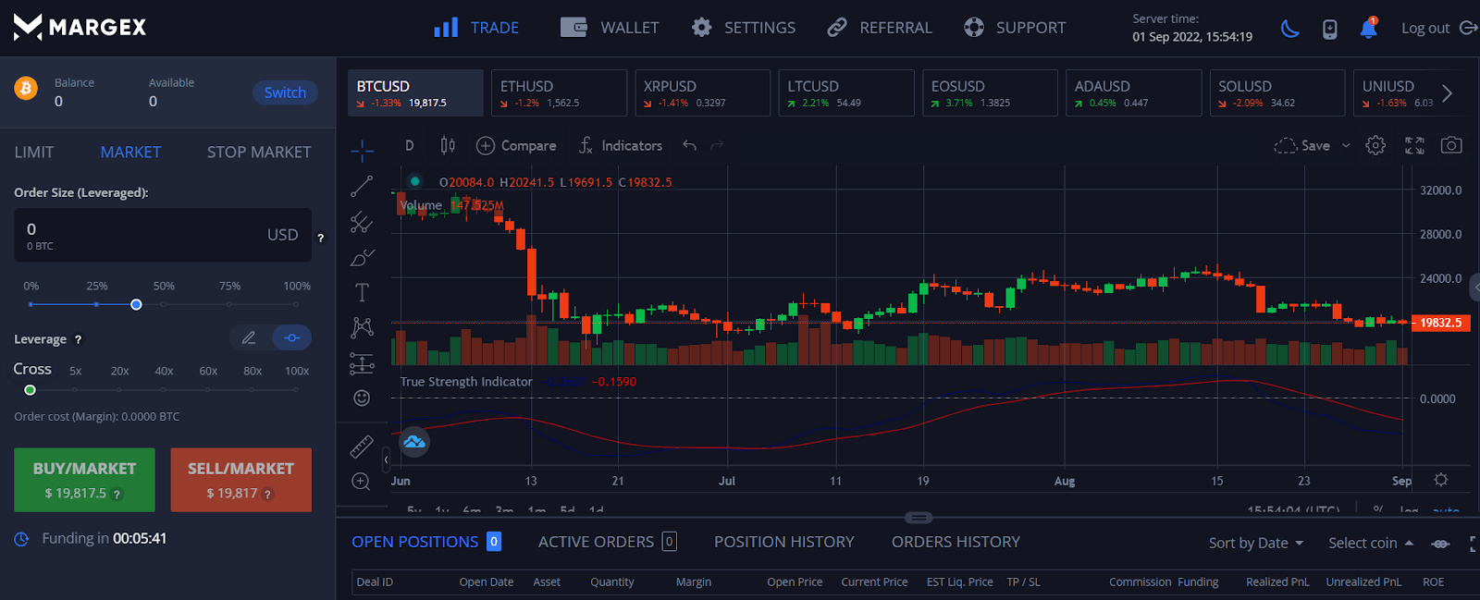Click the Switch balance button
The width and height of the screenshot is (1480, 600).
pos(285,92)
